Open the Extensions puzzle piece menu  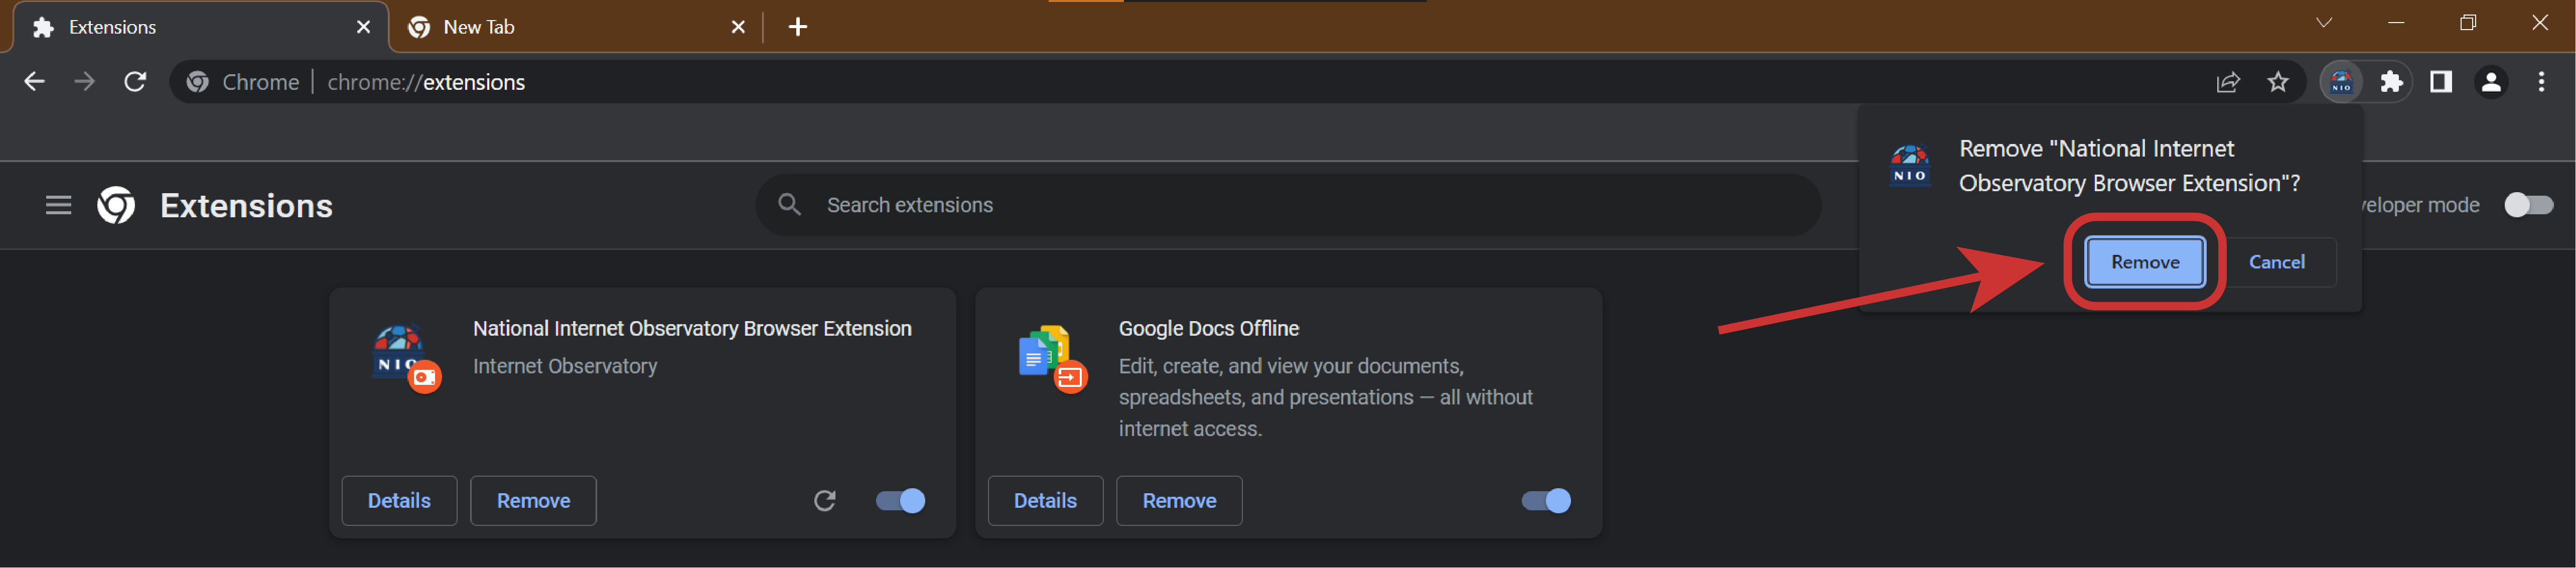[2391, 82]
